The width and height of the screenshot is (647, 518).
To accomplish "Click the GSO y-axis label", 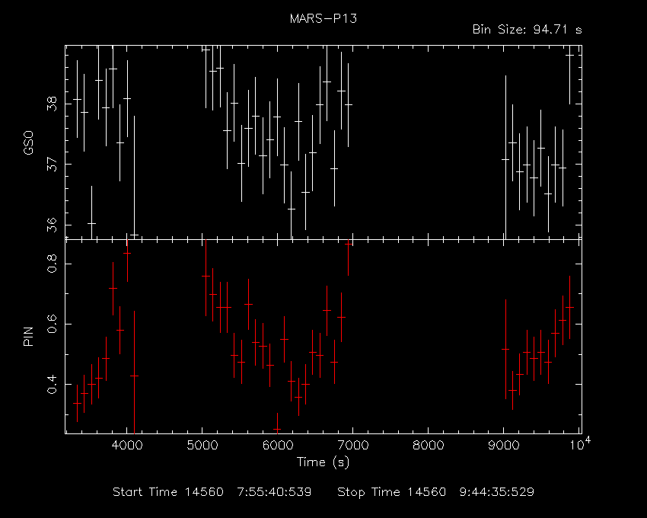I will tap(28, 143).
